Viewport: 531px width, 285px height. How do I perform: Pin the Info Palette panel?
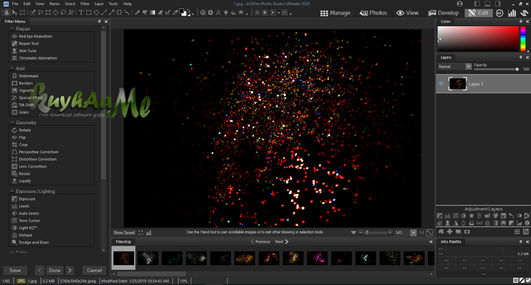521,242
